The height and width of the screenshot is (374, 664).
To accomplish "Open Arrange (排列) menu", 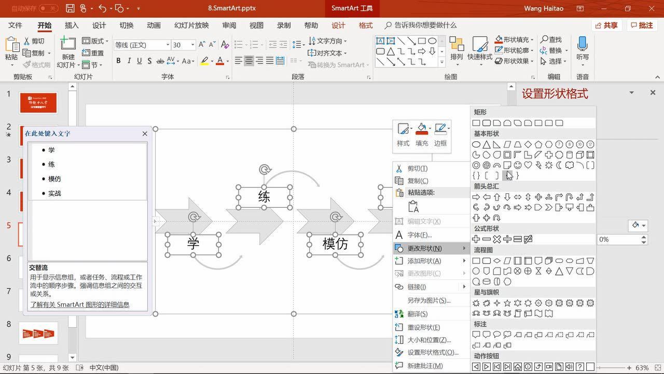I will click(457, 50).
